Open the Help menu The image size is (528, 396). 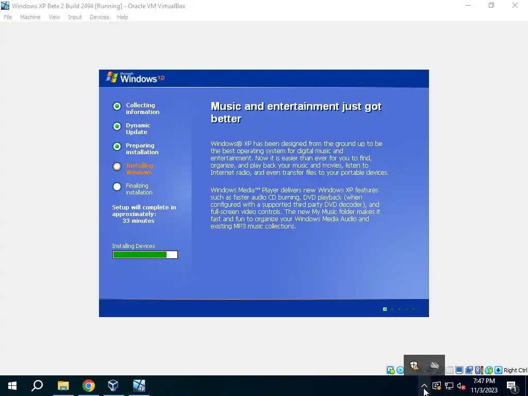pyautogui.click(x=122, y=17)
